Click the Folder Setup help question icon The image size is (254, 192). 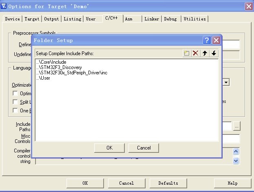coord(207,40)
